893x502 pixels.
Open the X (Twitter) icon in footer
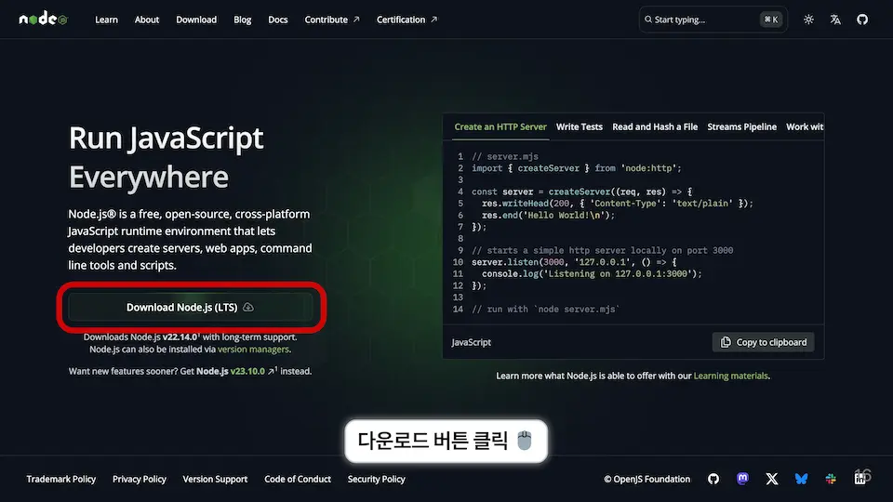772,480
